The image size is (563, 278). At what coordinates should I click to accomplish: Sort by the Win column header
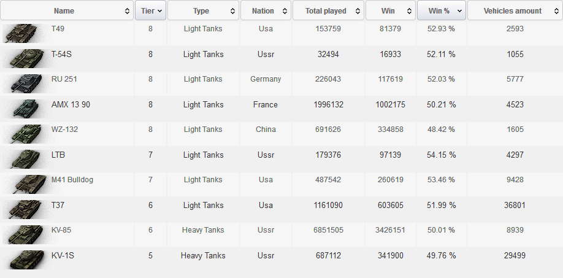point(390,10)
